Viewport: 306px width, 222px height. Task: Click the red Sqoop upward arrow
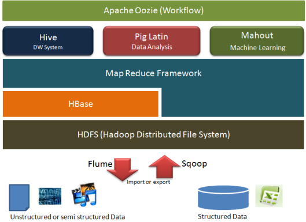point(164,167)
